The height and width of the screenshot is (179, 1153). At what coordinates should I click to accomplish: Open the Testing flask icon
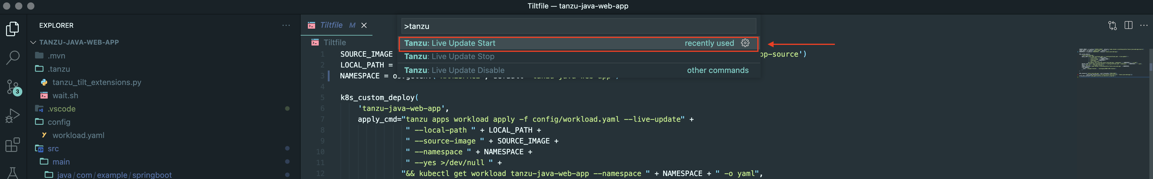tap(13, 172)
